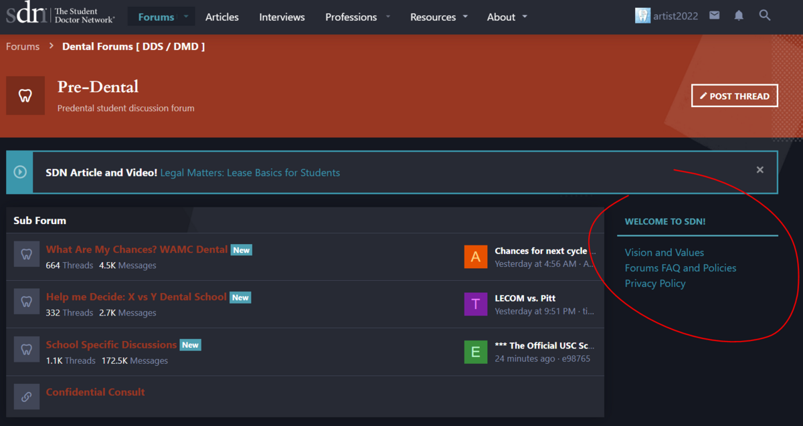Open the inbox envelope icon

715,15
